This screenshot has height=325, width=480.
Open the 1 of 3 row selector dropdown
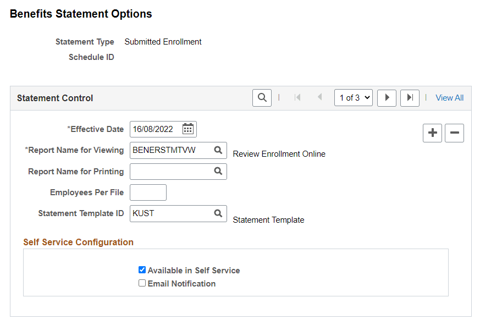coord(354,97)
